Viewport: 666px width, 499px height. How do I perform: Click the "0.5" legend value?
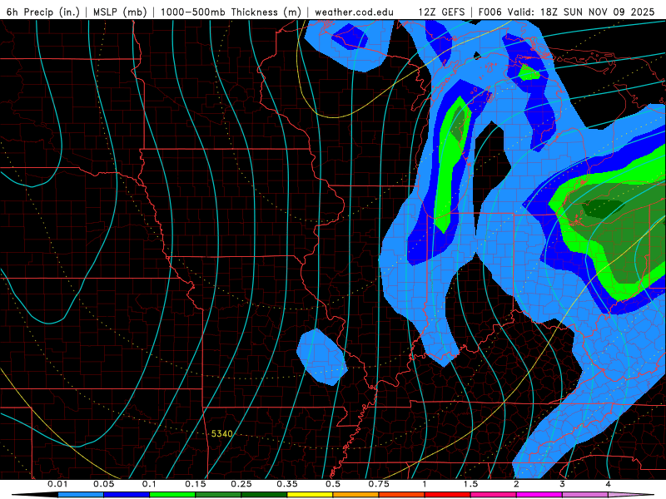pos(333,484)
